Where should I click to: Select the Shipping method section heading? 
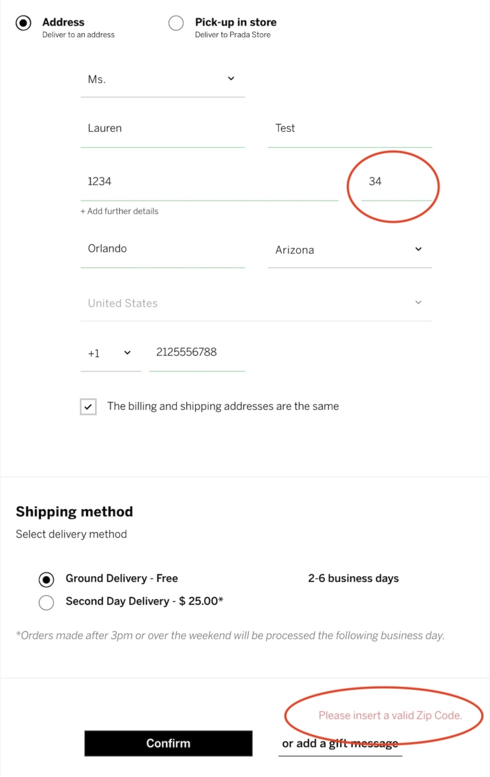(74, 511)
